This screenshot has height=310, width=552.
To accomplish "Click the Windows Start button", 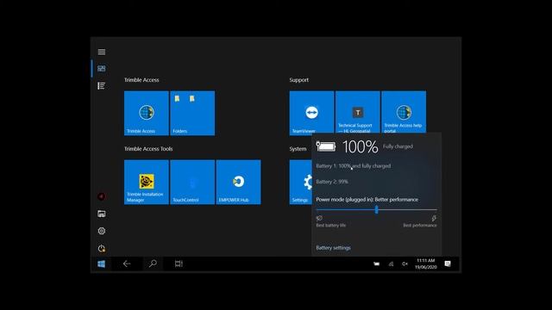I will pos(101,263).
